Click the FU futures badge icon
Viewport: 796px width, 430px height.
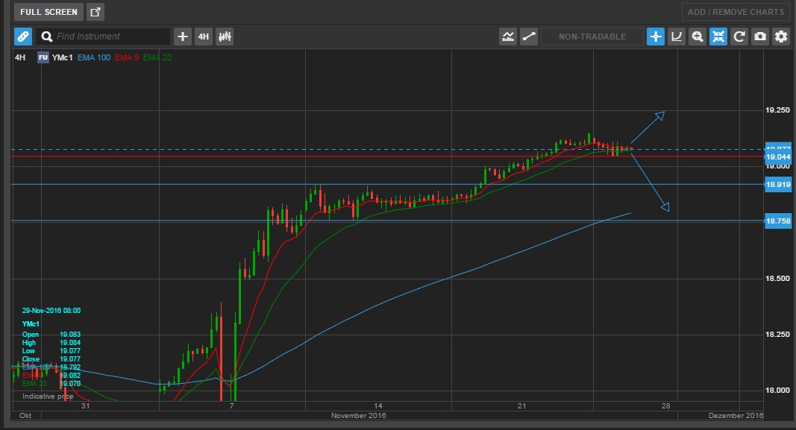[43, 58]
